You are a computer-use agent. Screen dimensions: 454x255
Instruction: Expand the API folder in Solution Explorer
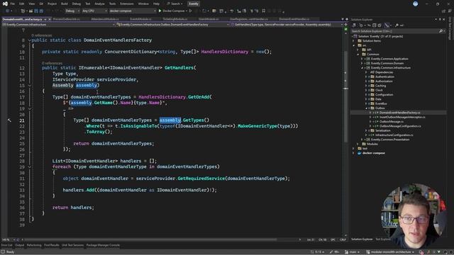click(x=358, y=50)
